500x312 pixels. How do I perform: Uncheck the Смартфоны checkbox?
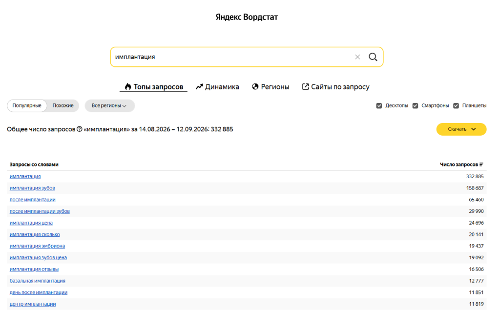[415, 105]
